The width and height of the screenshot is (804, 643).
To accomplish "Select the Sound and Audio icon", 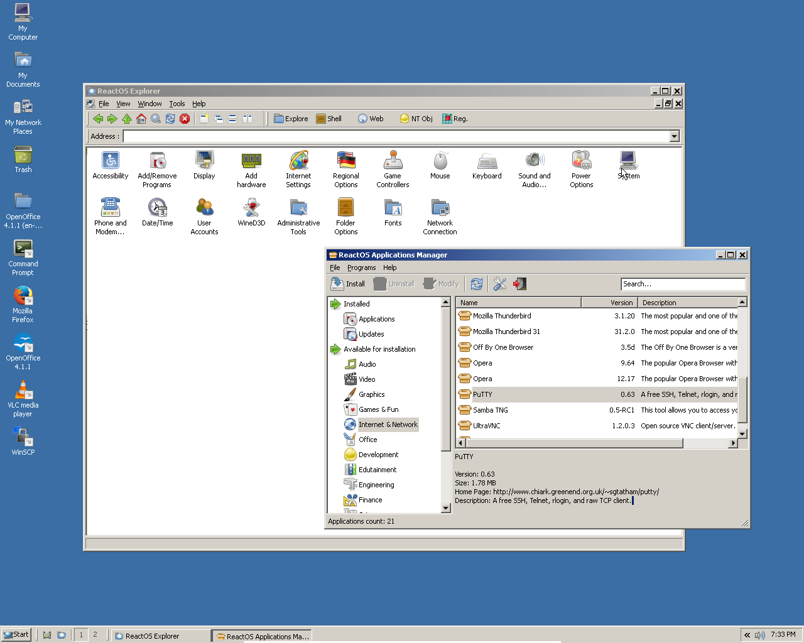I will pyautogui.click(x=535, y=170).
